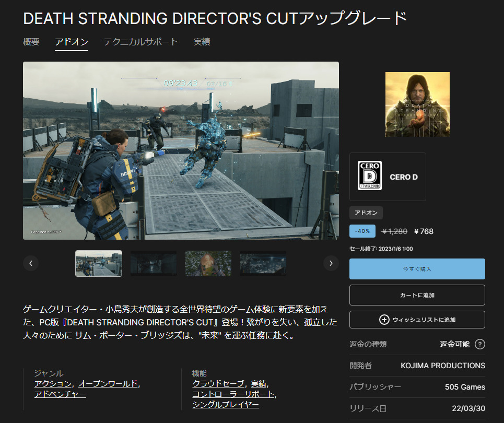Select the third thumbnail with orange figure
The width and height of the screenshot is (504, 423).
[208, 263]
